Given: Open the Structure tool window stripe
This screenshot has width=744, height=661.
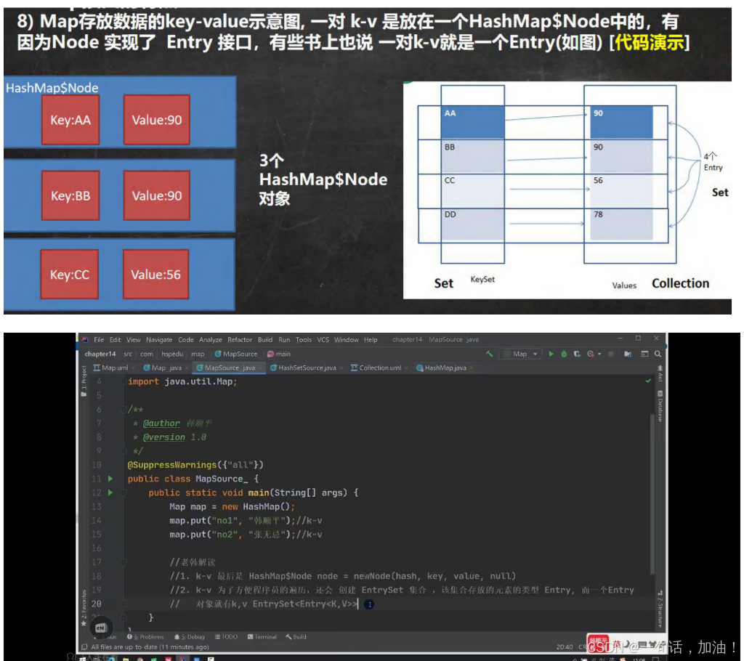Looking at the screenshot, I should (x=660, y=609).
